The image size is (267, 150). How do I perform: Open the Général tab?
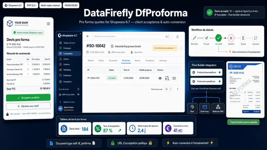pos(90,60)
